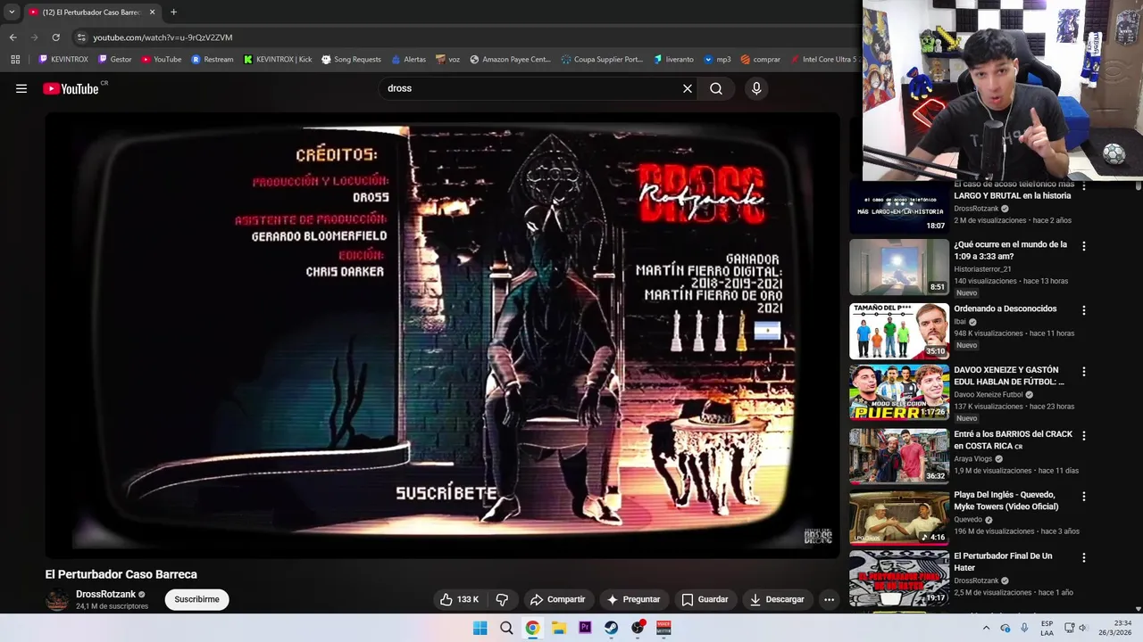Open Costa Rica barrios video thumbnail
The height and width of the screenshot is (642, 1143).
(898, 457)
